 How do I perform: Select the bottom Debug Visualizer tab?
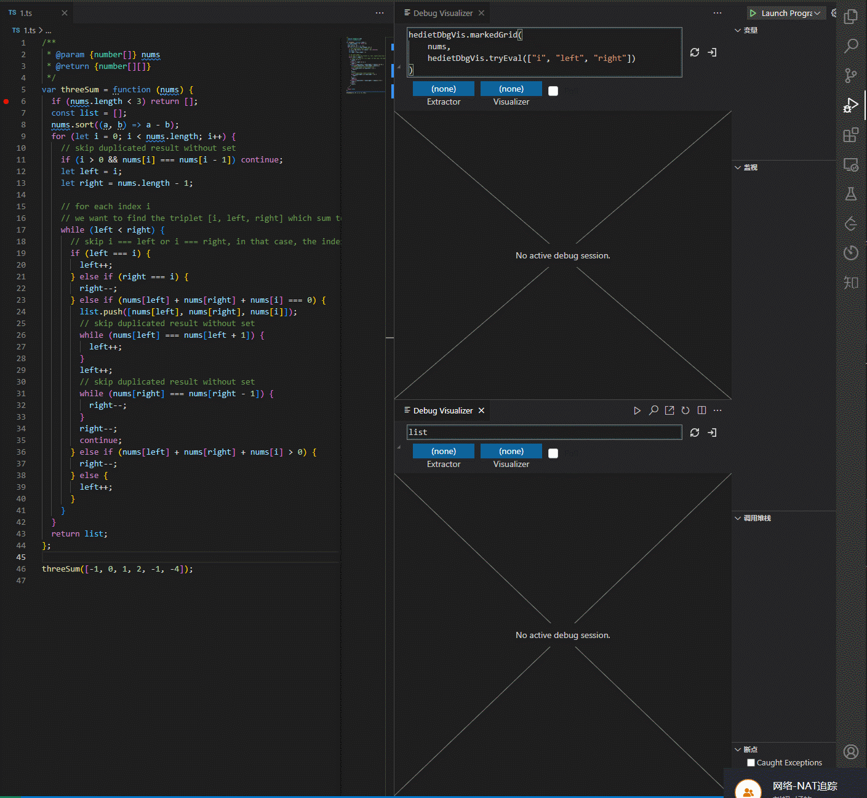click(443, 410)
